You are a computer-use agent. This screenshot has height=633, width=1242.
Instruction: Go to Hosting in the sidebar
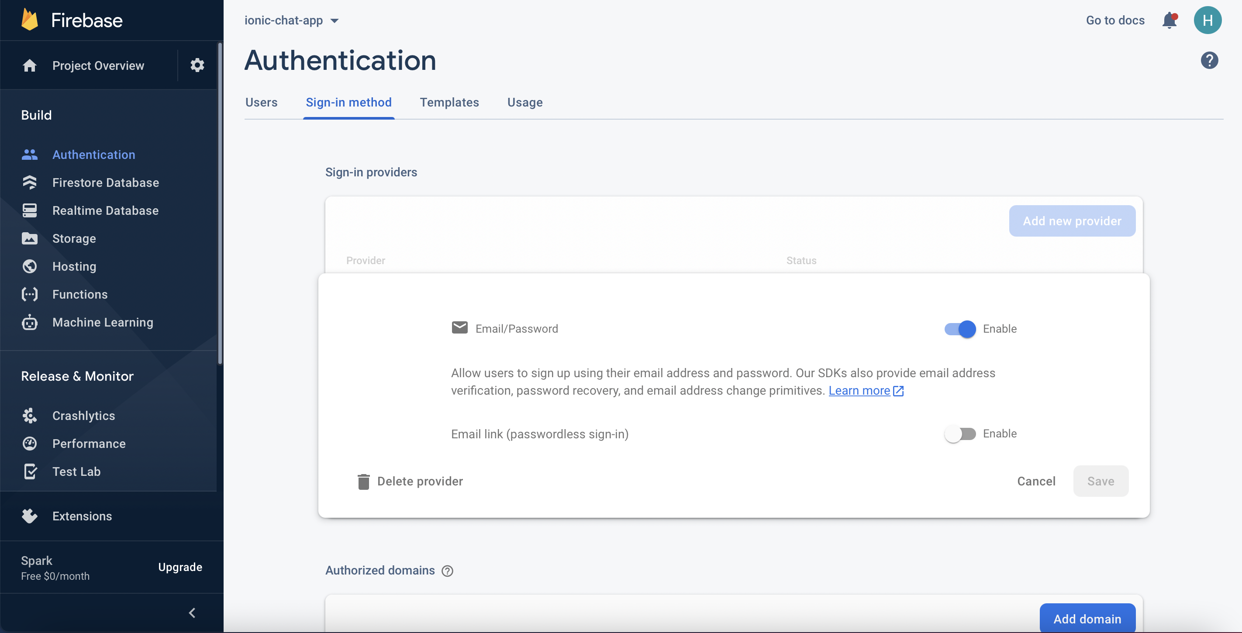[74, 267]
